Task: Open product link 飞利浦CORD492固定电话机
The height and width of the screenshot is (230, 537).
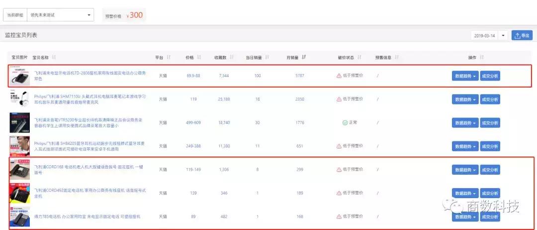Action: point(90,193)
